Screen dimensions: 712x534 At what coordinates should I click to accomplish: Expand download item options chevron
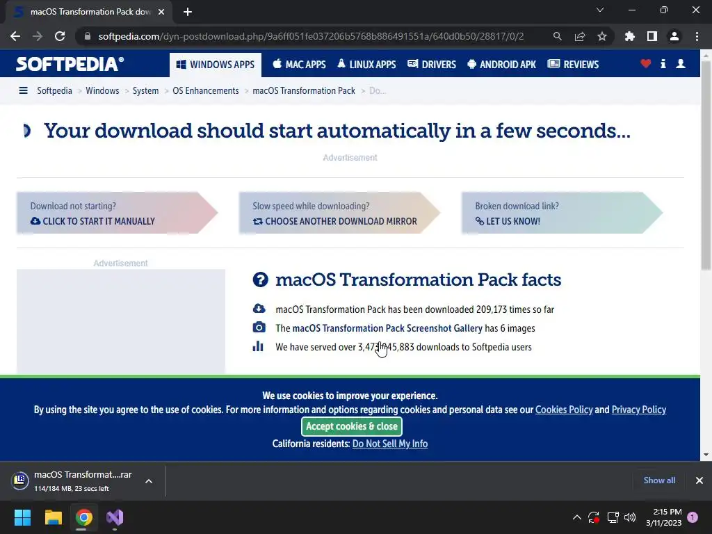(149, 481)
